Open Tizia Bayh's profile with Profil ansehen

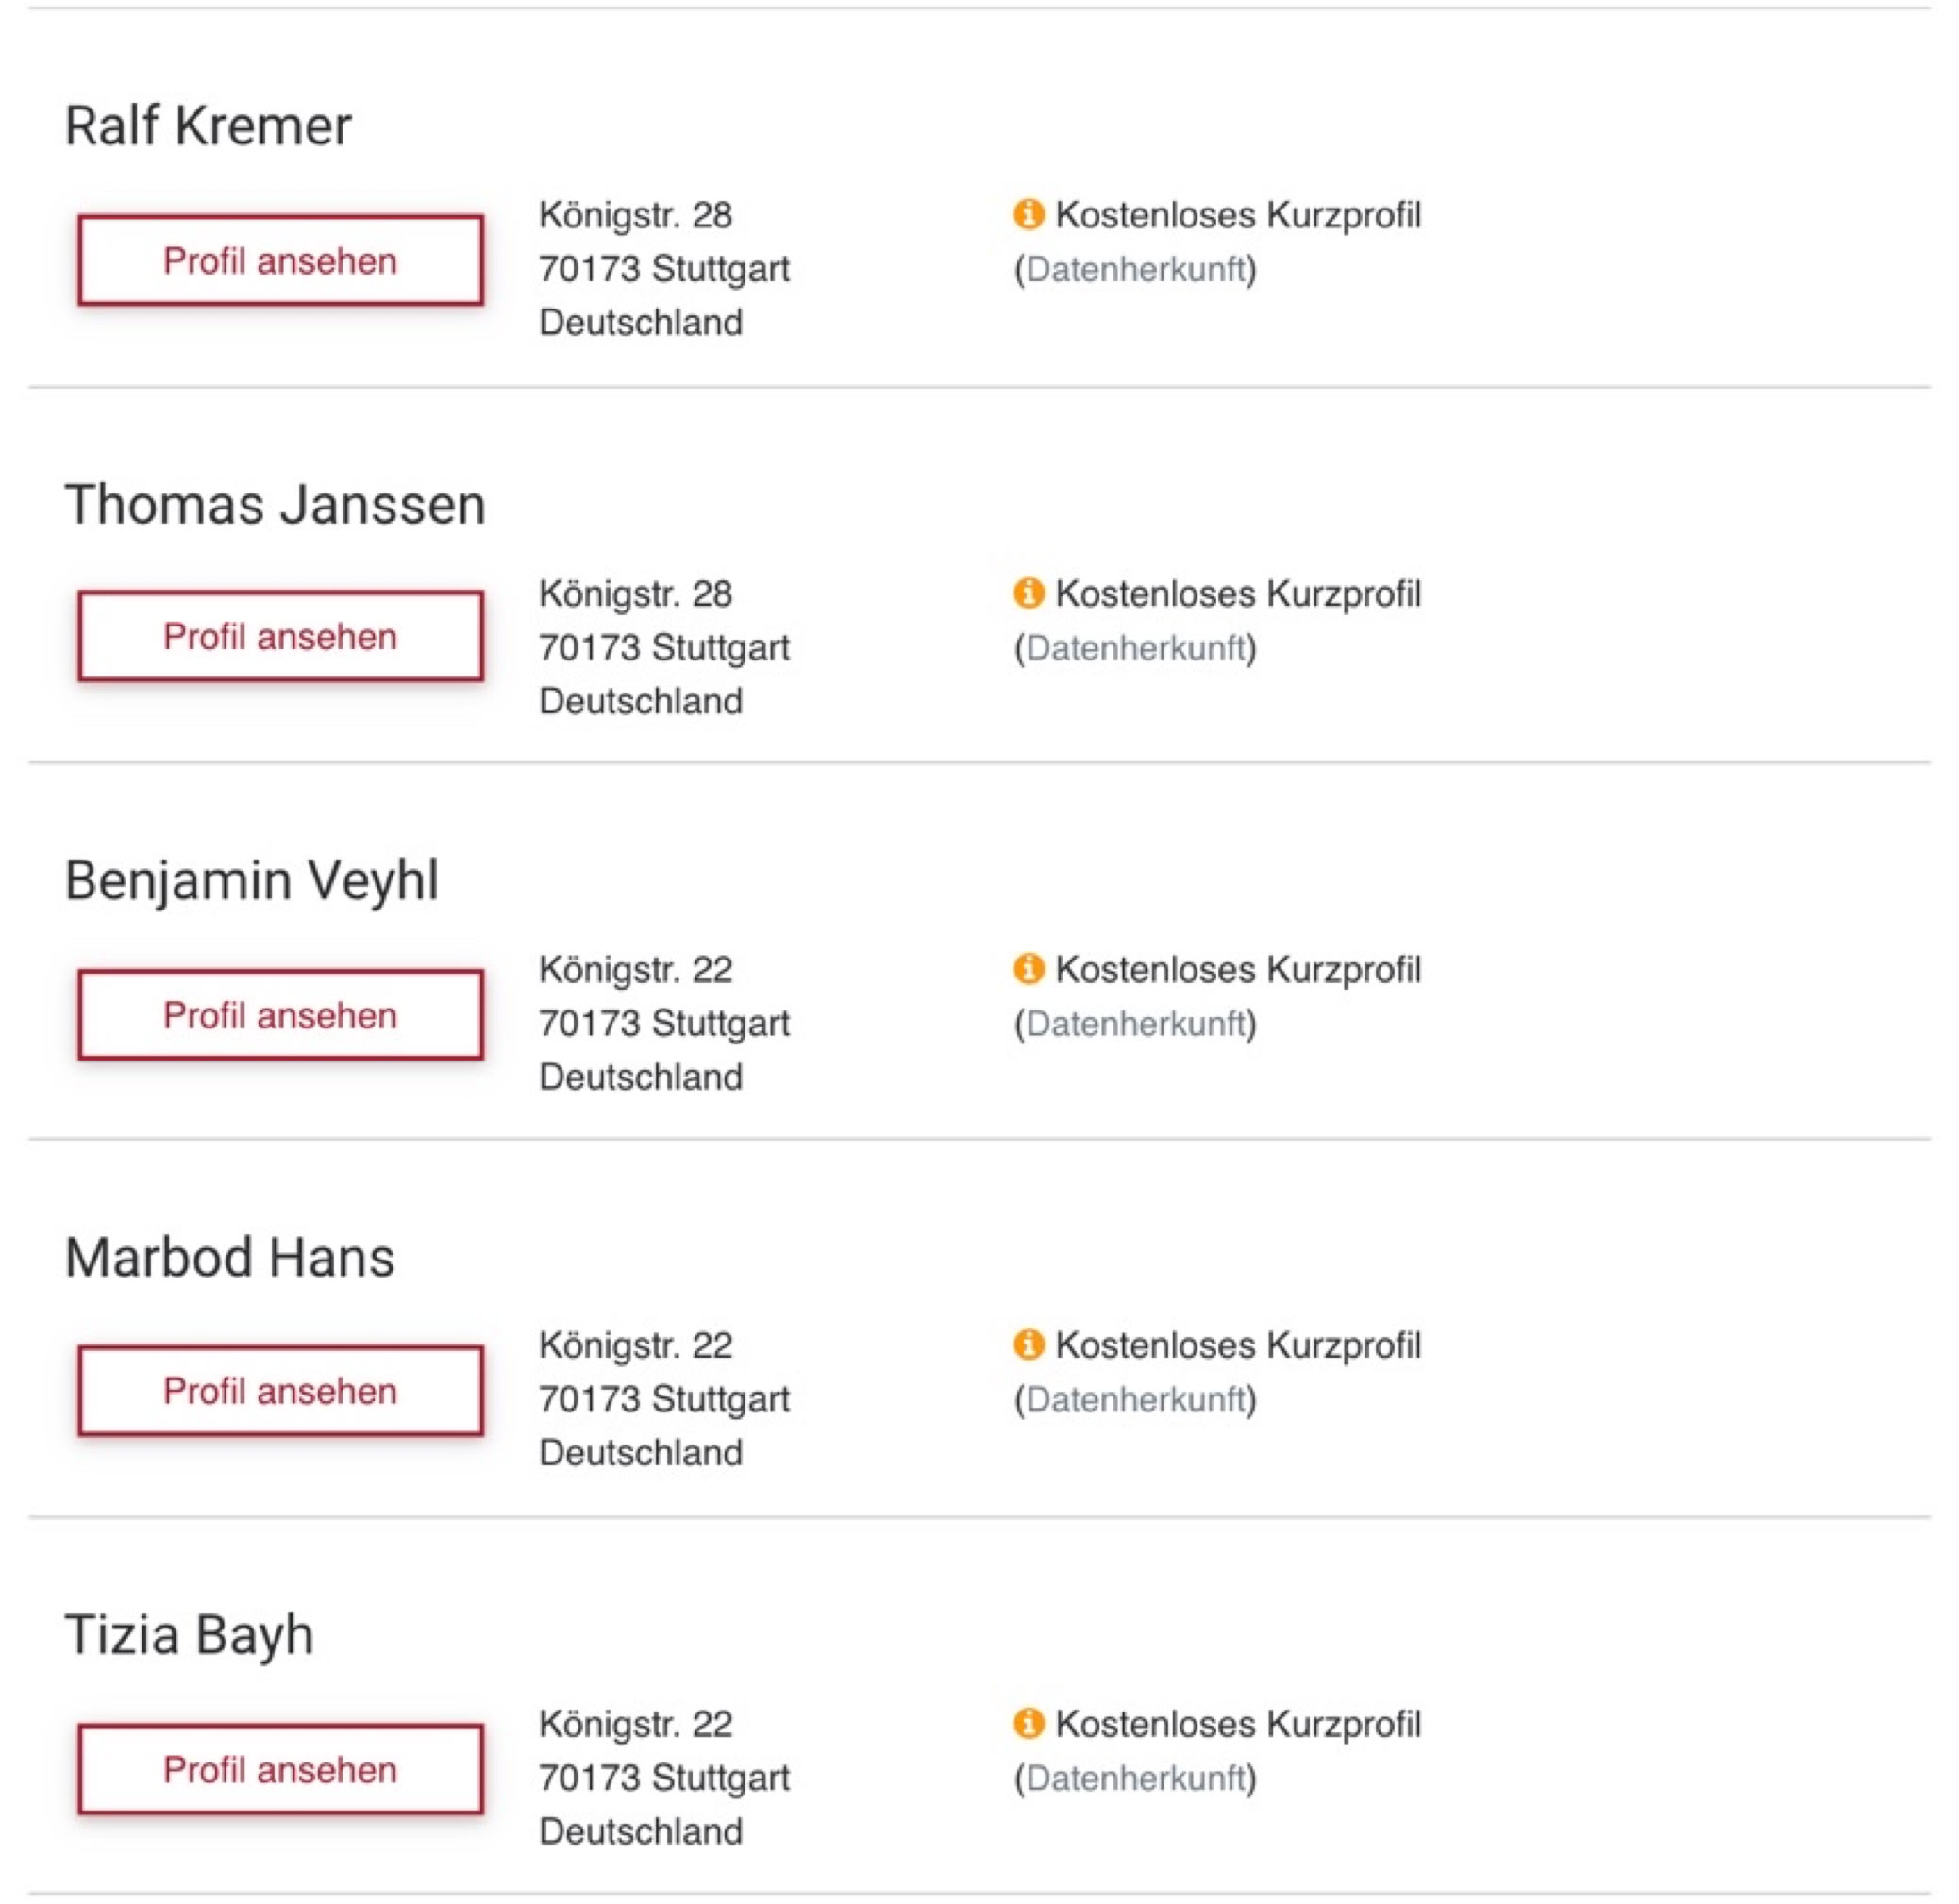(x=281, y=1770)
